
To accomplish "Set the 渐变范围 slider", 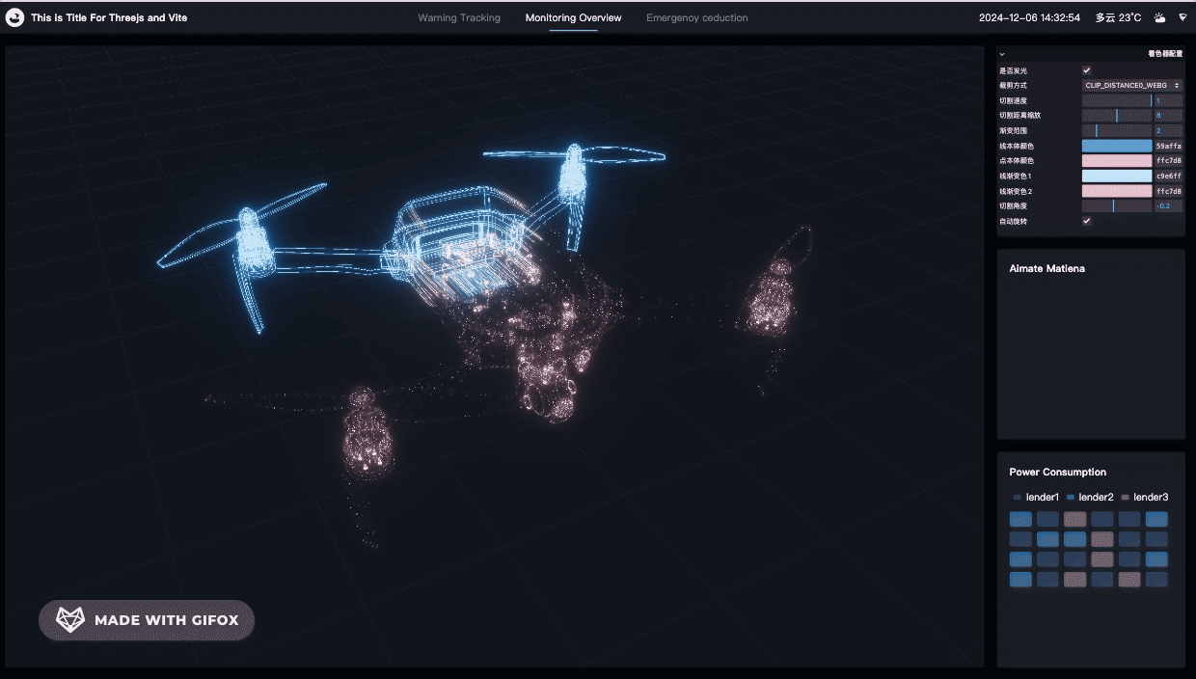I will point(1117,130).
